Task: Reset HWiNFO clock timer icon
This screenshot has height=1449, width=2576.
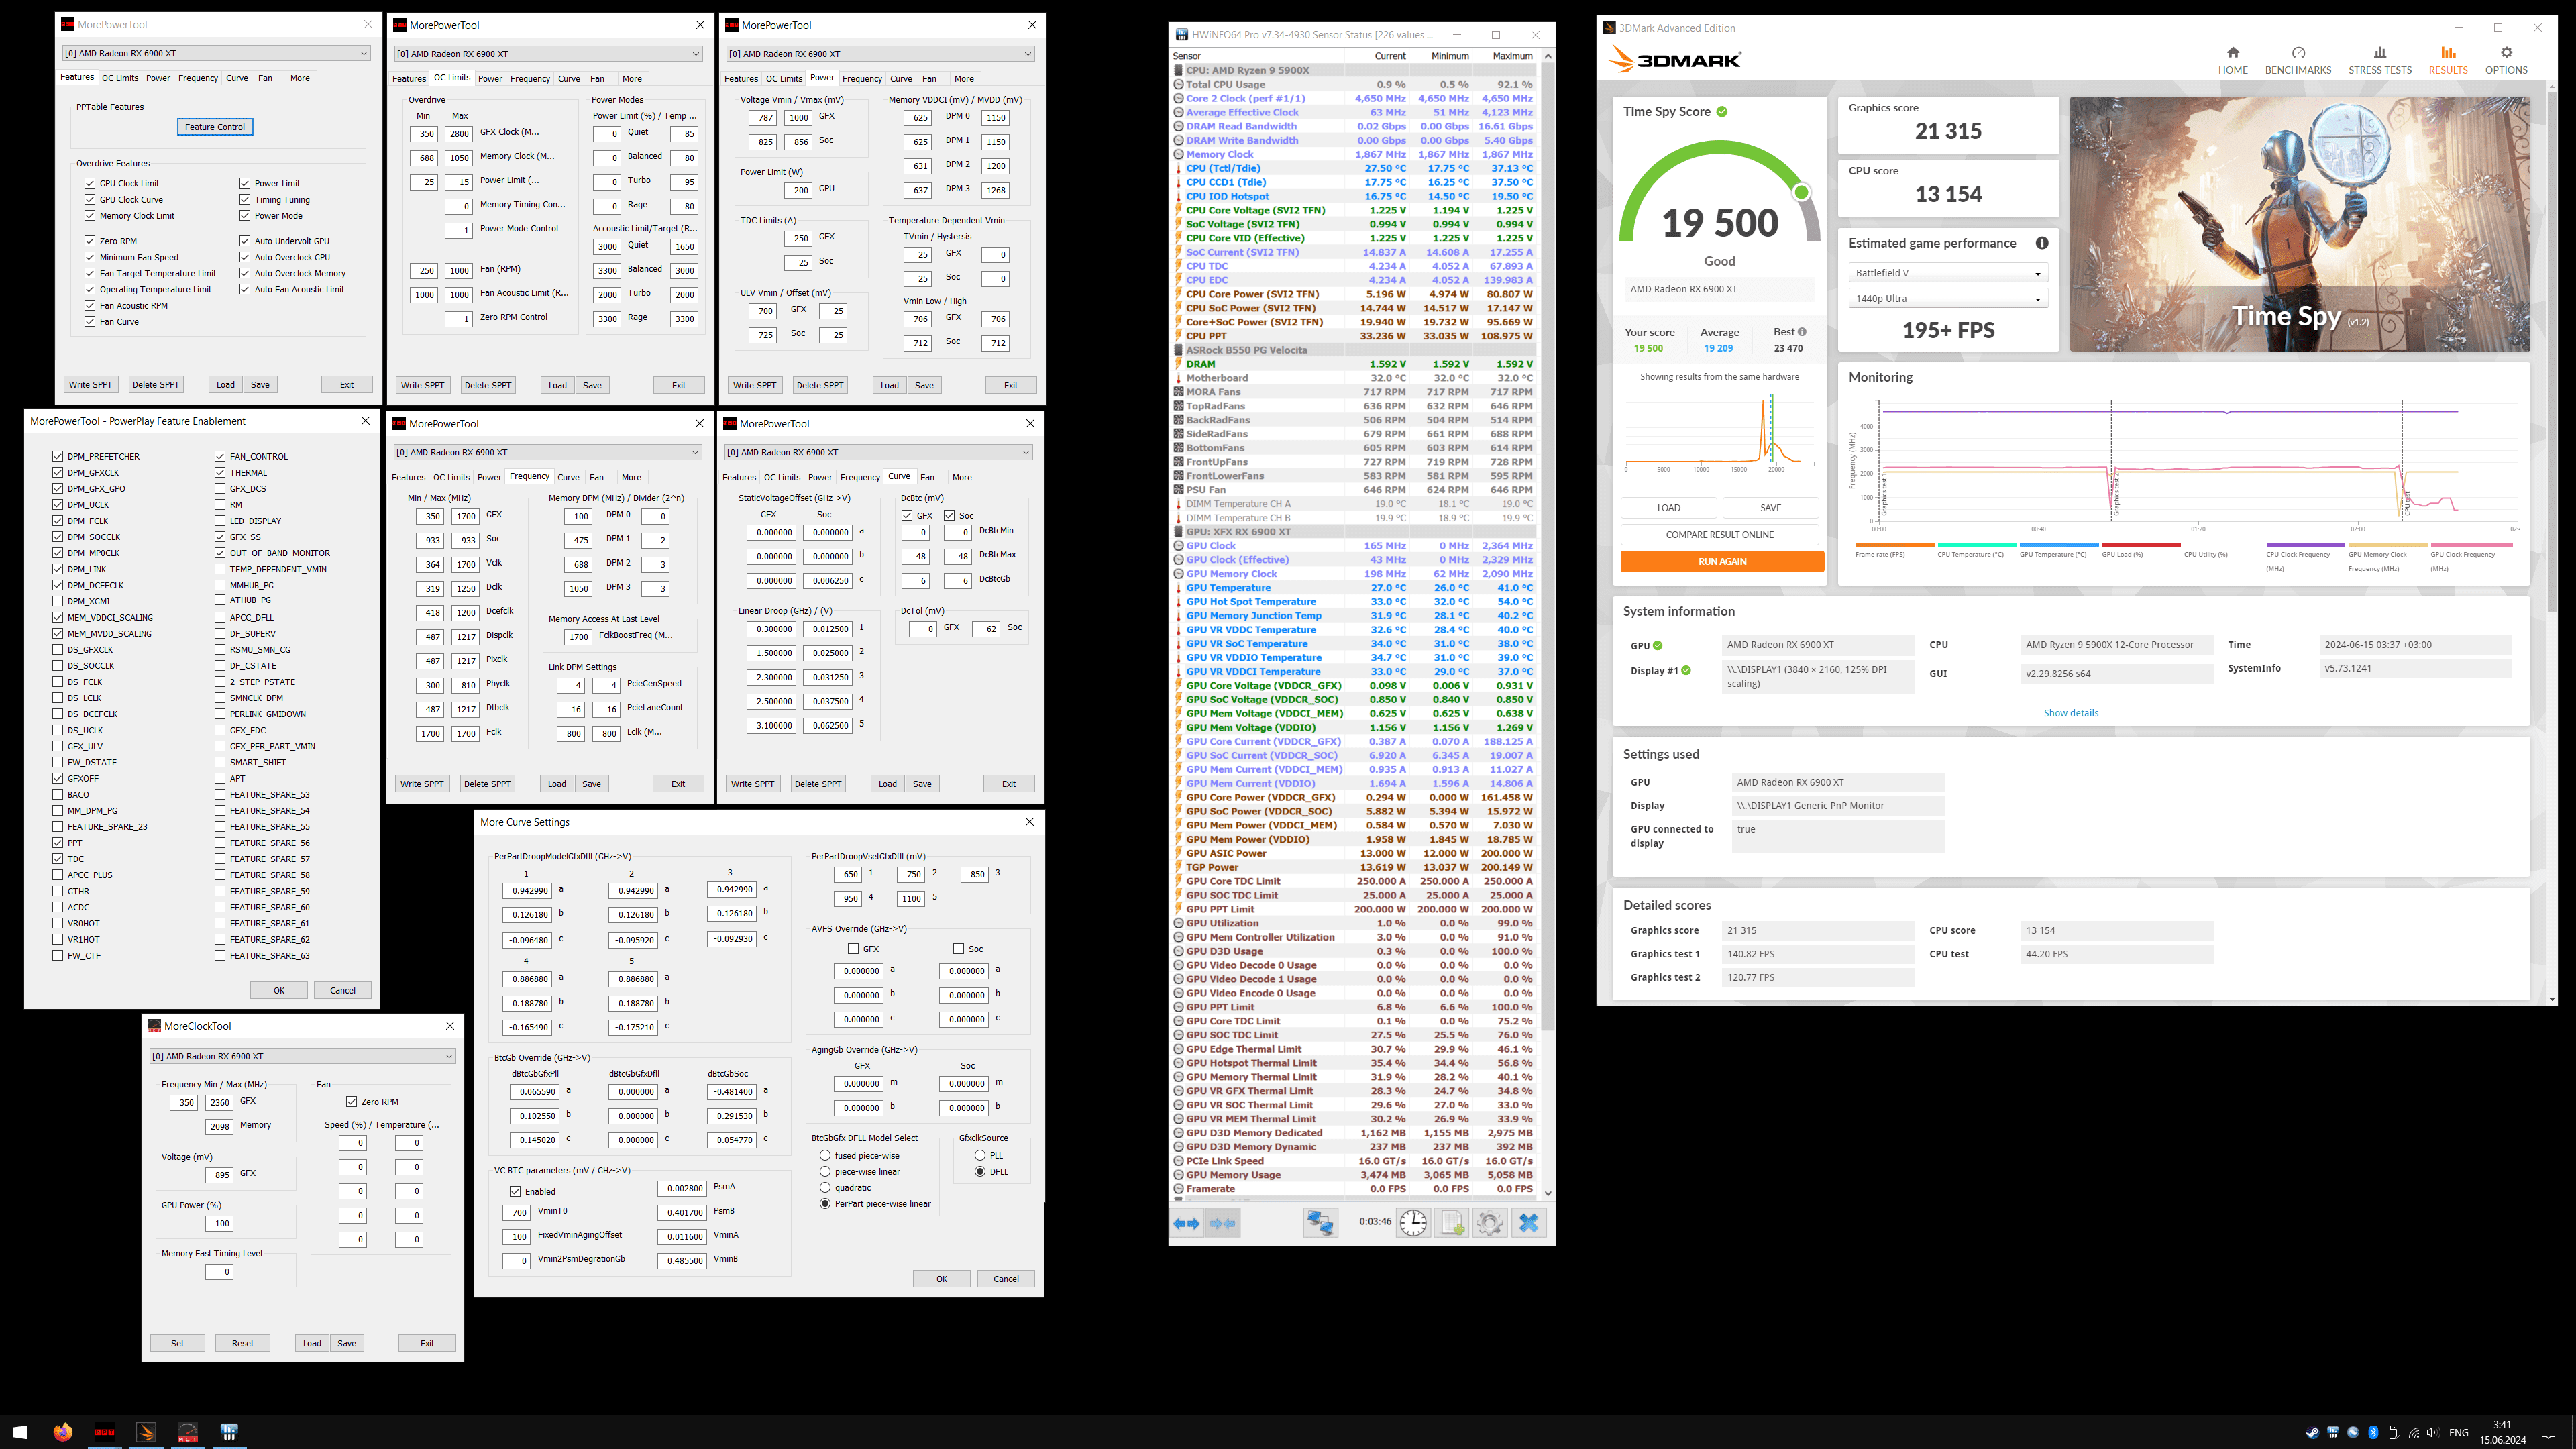Action: click(x=1413, y=1223)
